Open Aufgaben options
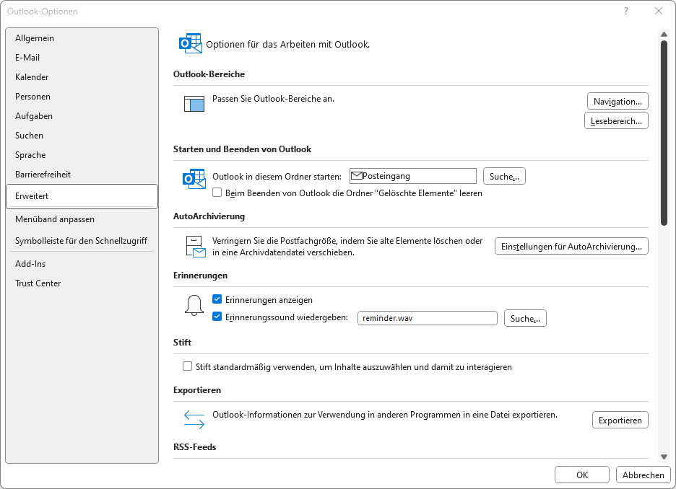The image size is (676, 489). pos(82,116)
